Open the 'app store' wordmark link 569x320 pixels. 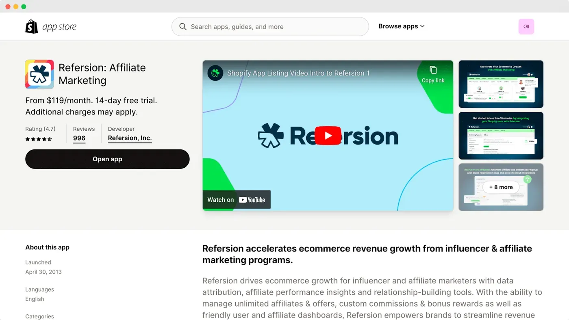59,27
